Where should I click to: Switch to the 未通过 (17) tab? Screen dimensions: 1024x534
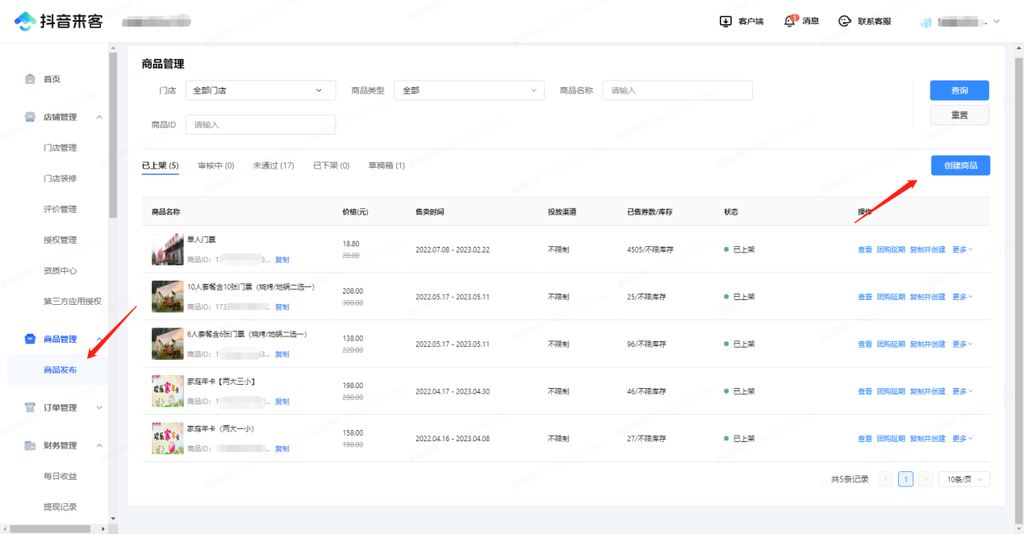pos(273,165)
